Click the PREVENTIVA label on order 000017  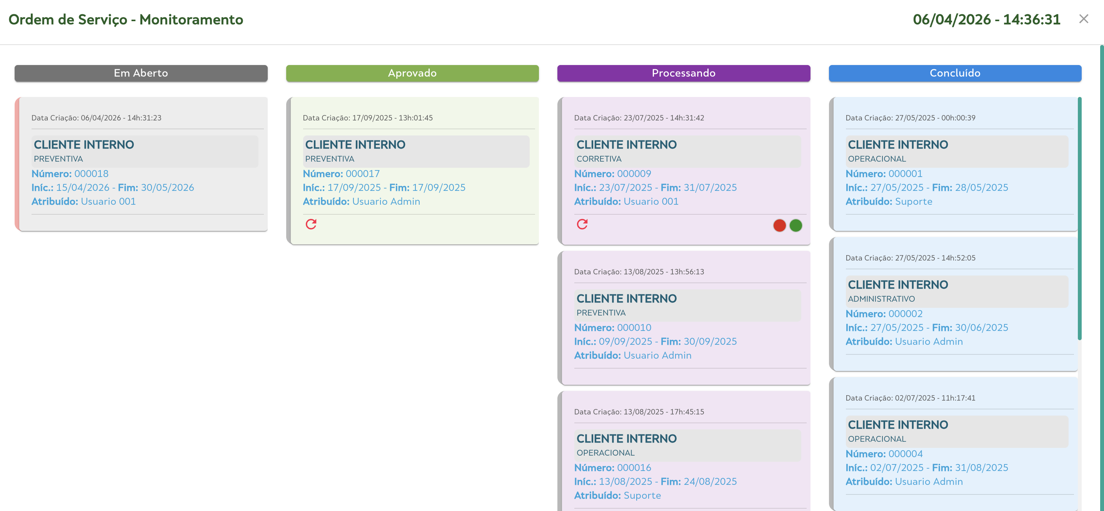[329, 159]
